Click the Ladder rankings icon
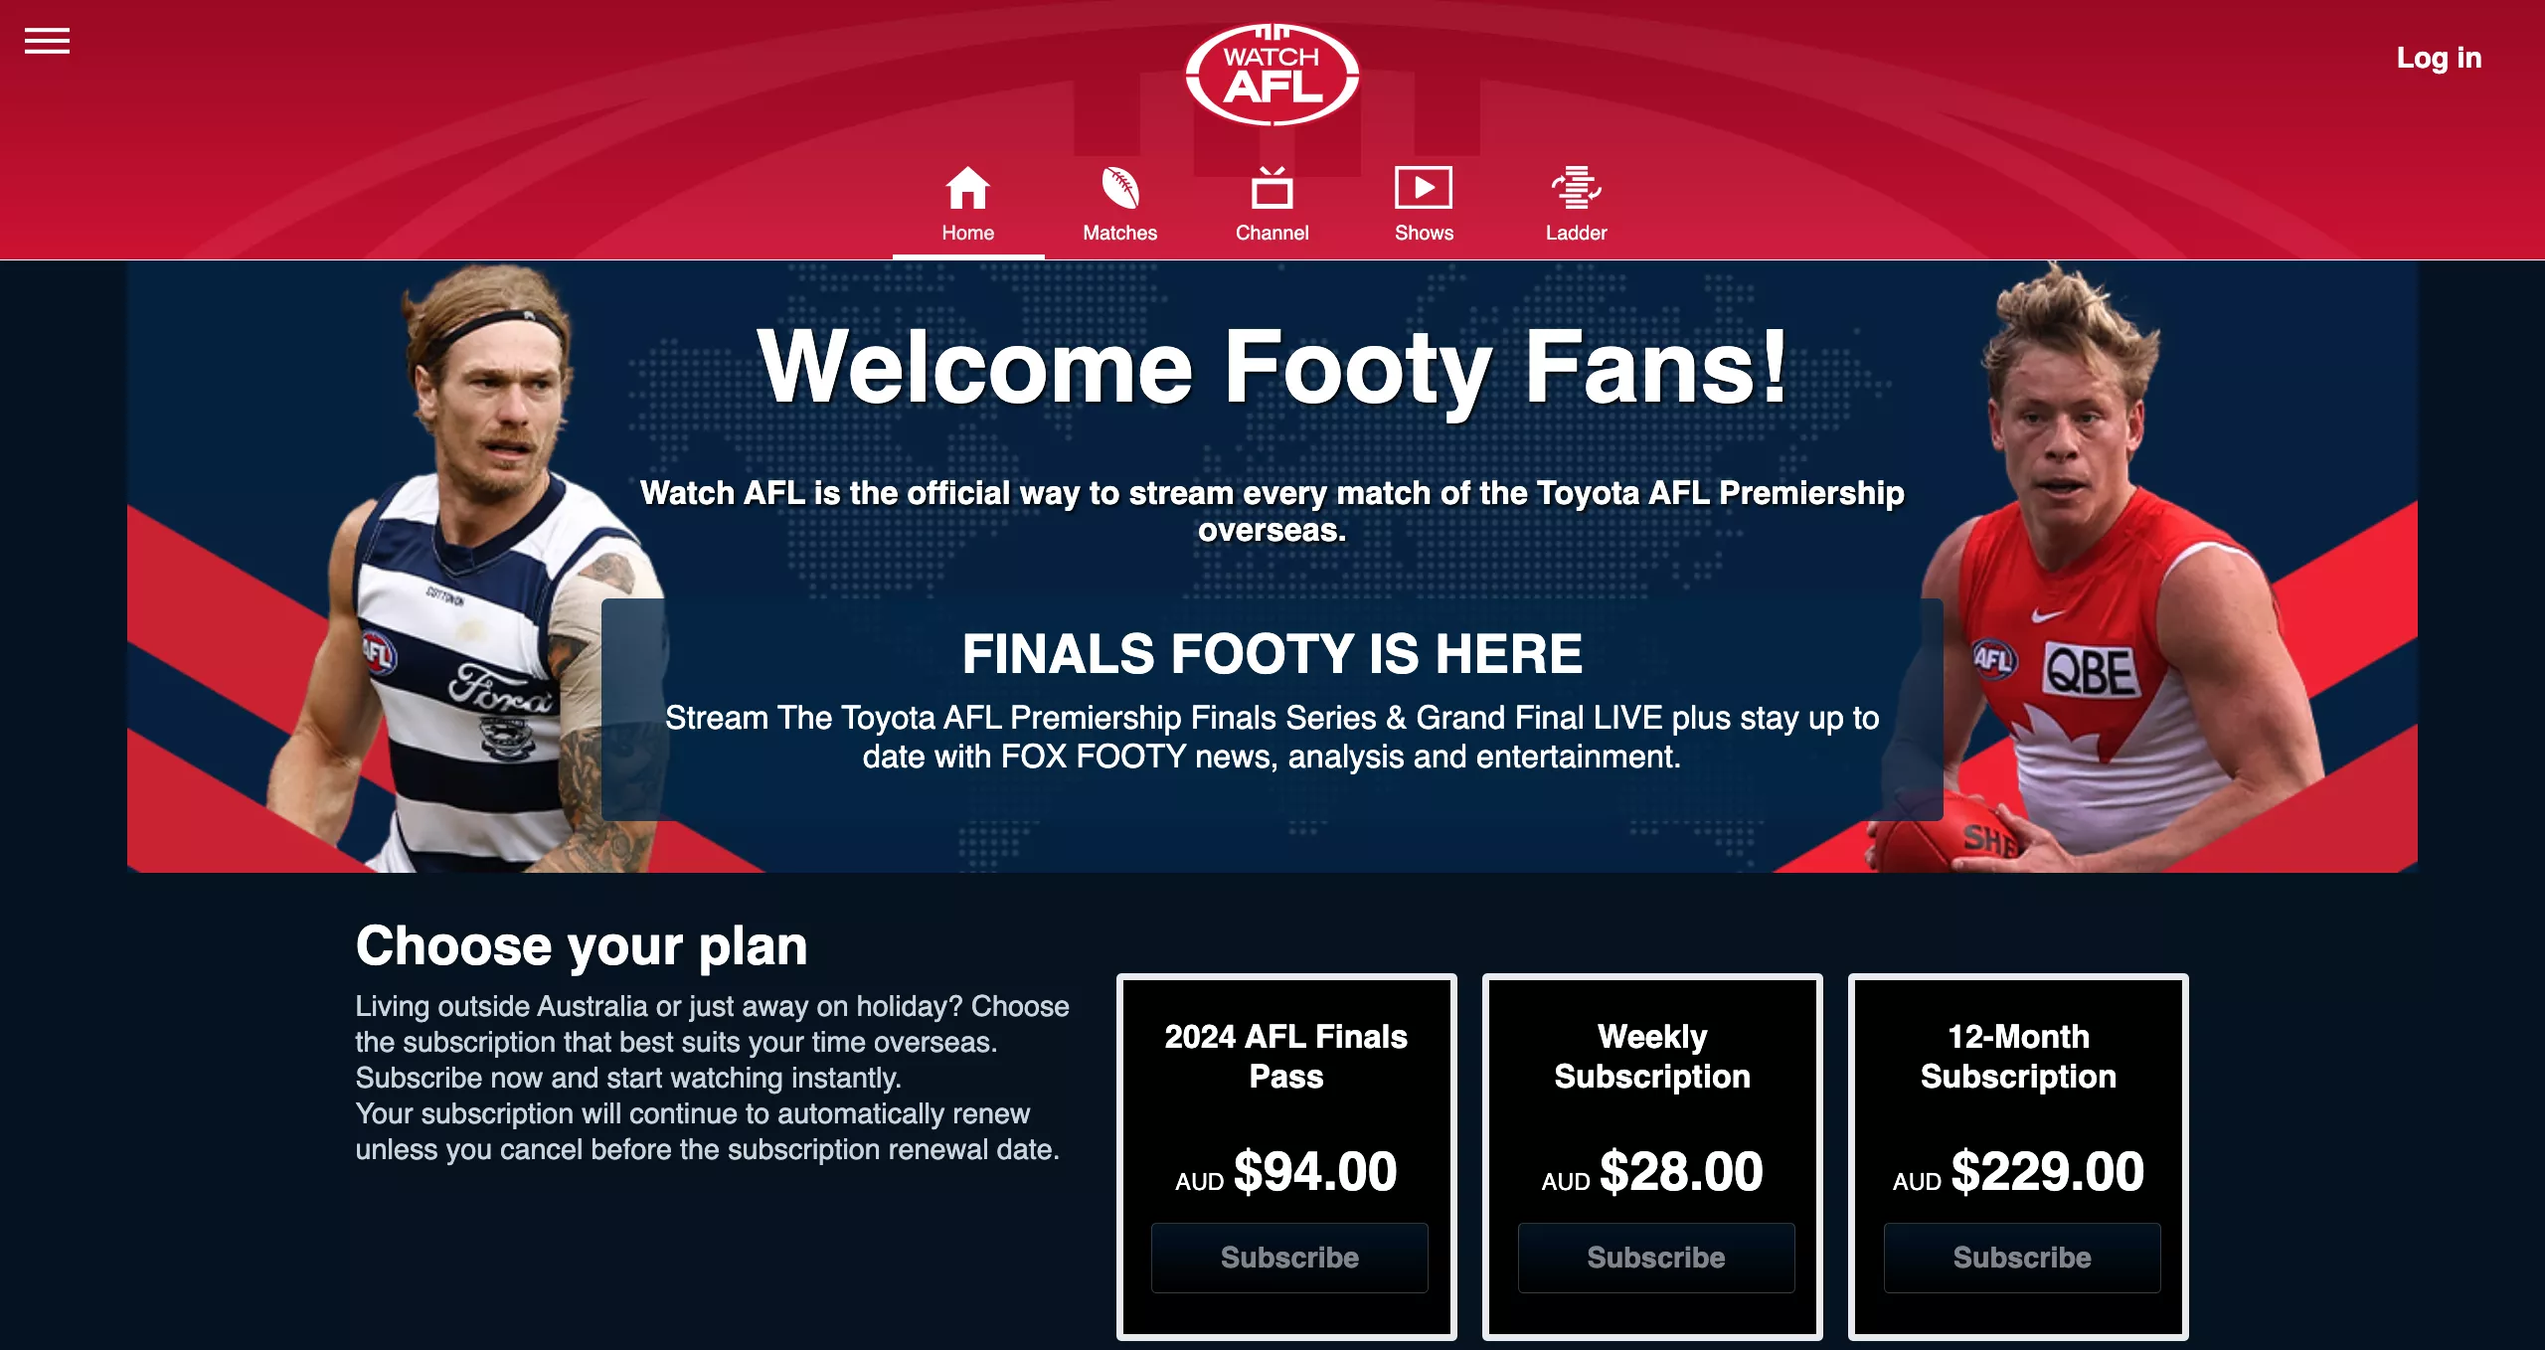2545x1350 pixels. pyautogui.click(x=1576, y=188)
